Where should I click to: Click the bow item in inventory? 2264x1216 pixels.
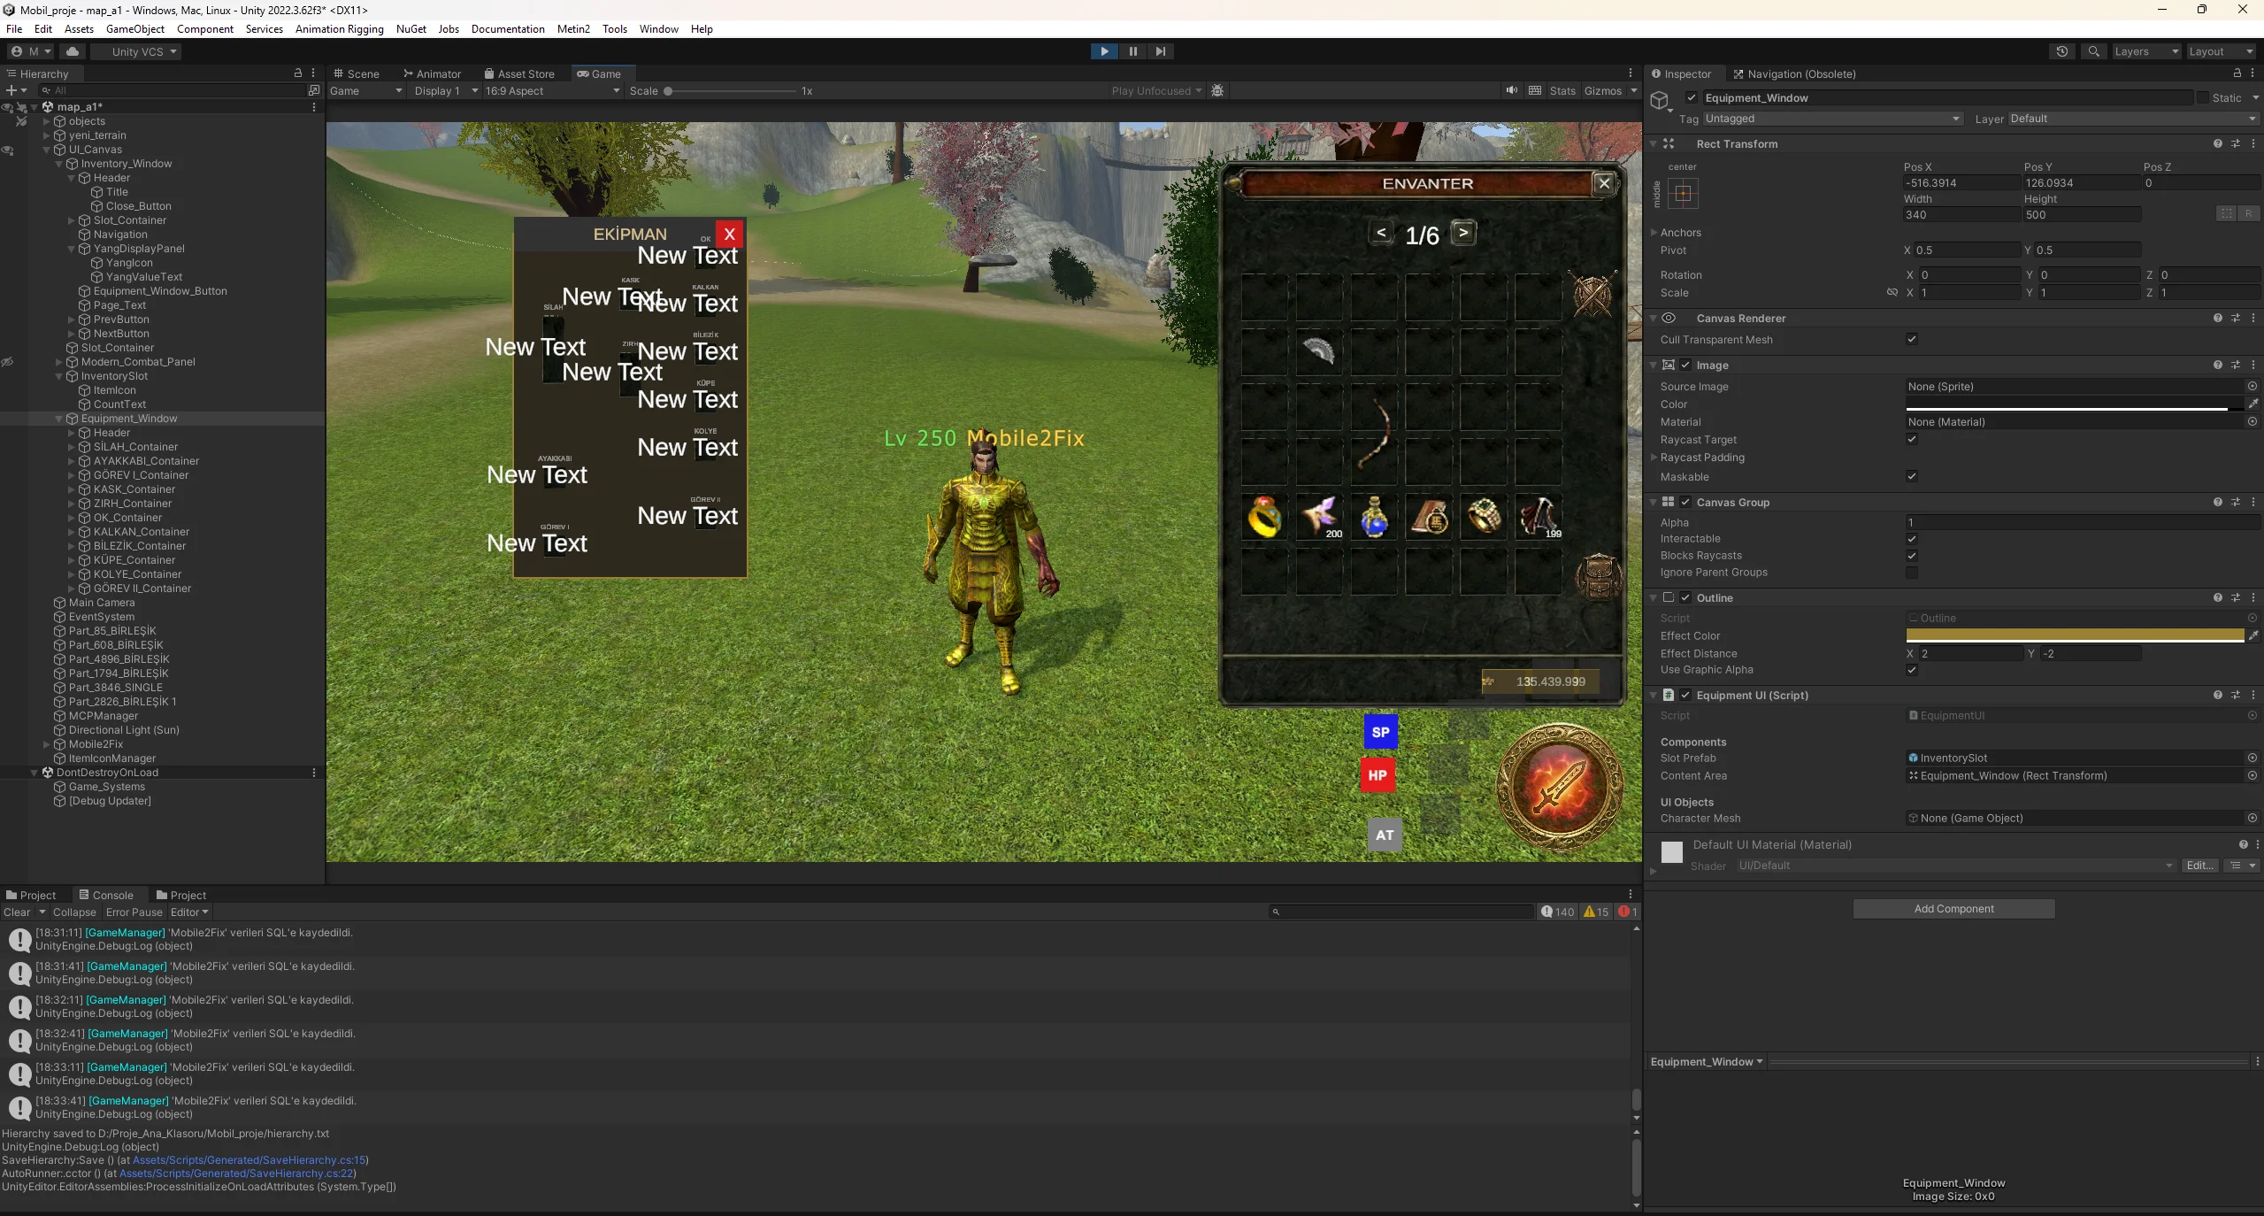(1374, 434)
